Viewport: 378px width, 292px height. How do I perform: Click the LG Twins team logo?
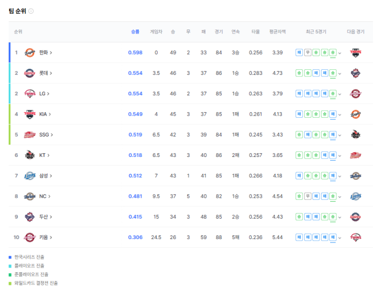pos(30,93)
